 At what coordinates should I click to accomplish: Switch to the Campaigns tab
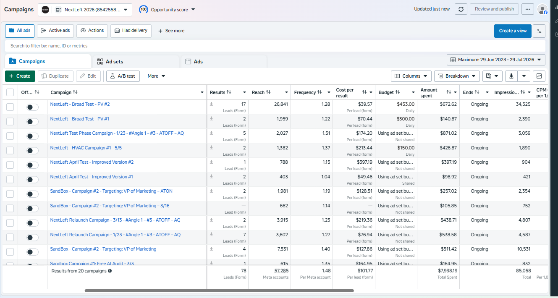point(48,61)
